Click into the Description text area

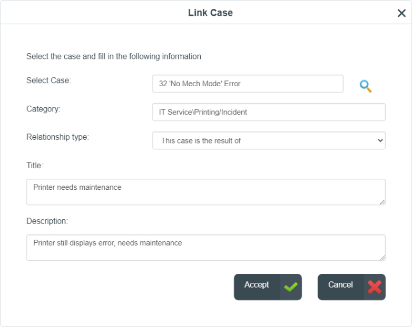[x=206, y=248]
